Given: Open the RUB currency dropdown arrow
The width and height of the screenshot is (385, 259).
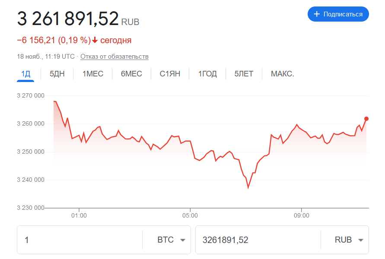Looking at the screenshot, I should click(360, 240).
